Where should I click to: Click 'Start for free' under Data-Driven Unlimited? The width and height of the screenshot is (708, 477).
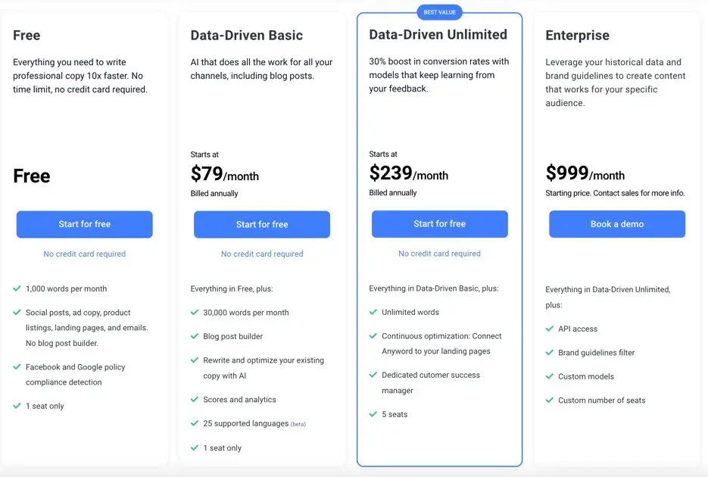pyautogui.click(x=439, y=224)
